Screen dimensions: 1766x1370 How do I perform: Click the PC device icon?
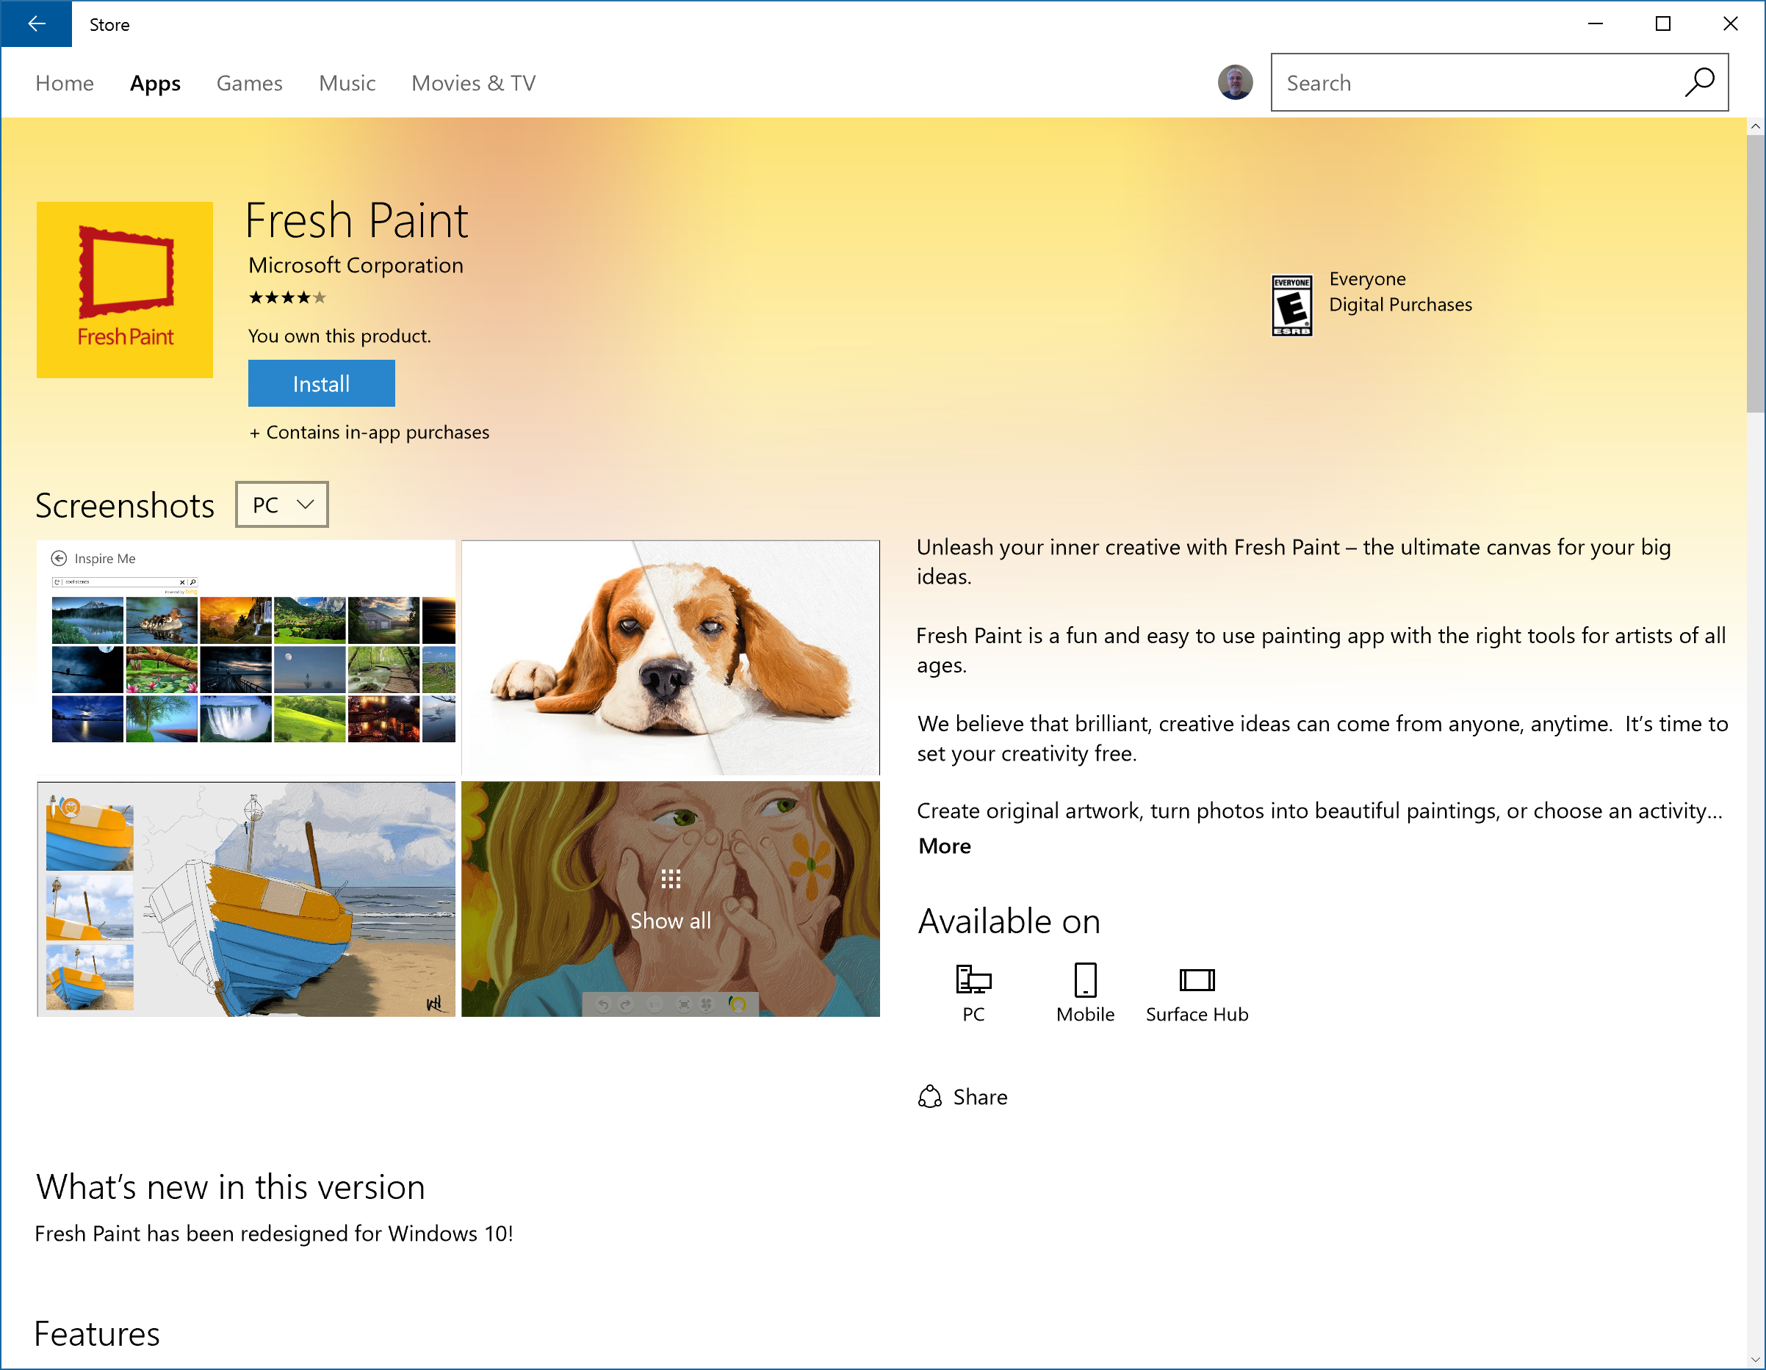tap(973, 979)
